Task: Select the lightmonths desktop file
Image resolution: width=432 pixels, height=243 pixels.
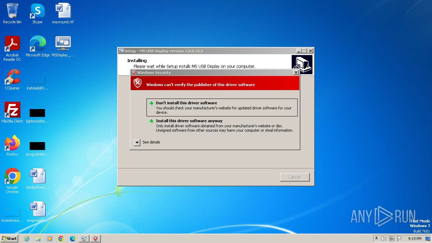Action: [37, 115]
